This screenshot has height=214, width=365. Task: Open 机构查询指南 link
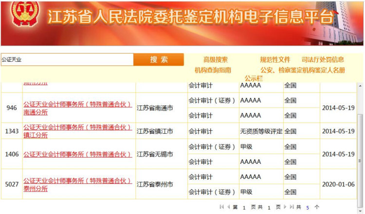point(213,70)
